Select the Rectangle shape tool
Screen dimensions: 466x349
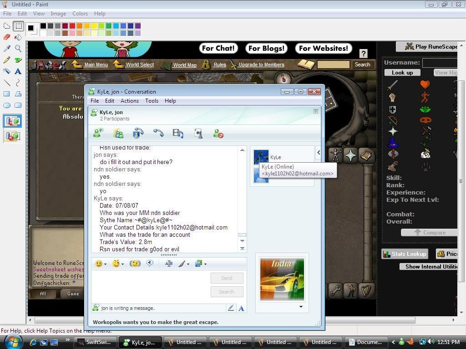click(6, 94)
